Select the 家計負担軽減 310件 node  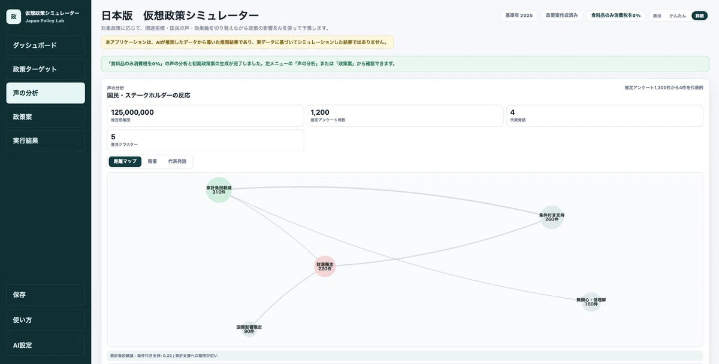click(x=219, y=190)
